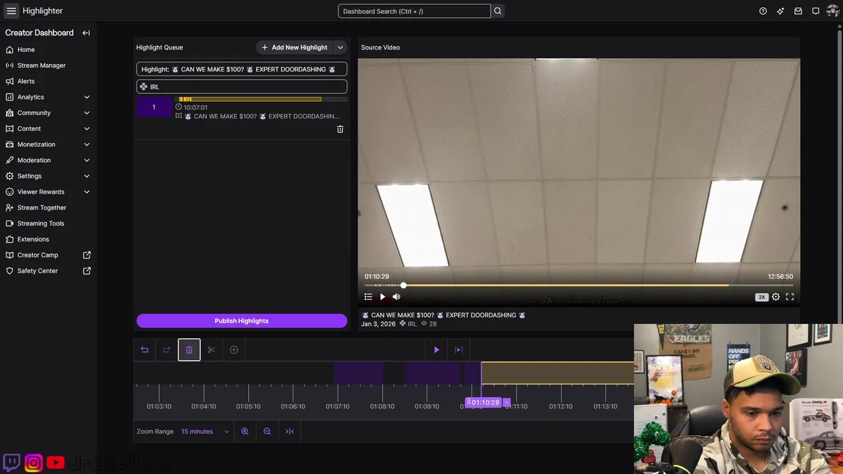Viewport: 843px width, 474px height.
Task: Open the Zoom Range 15 minutes dropdown
Action: (205, 431)
